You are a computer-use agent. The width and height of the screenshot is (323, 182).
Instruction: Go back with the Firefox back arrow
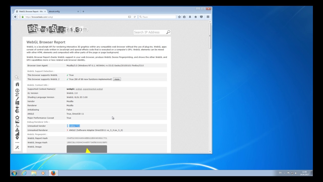click(x=15, y=17)
